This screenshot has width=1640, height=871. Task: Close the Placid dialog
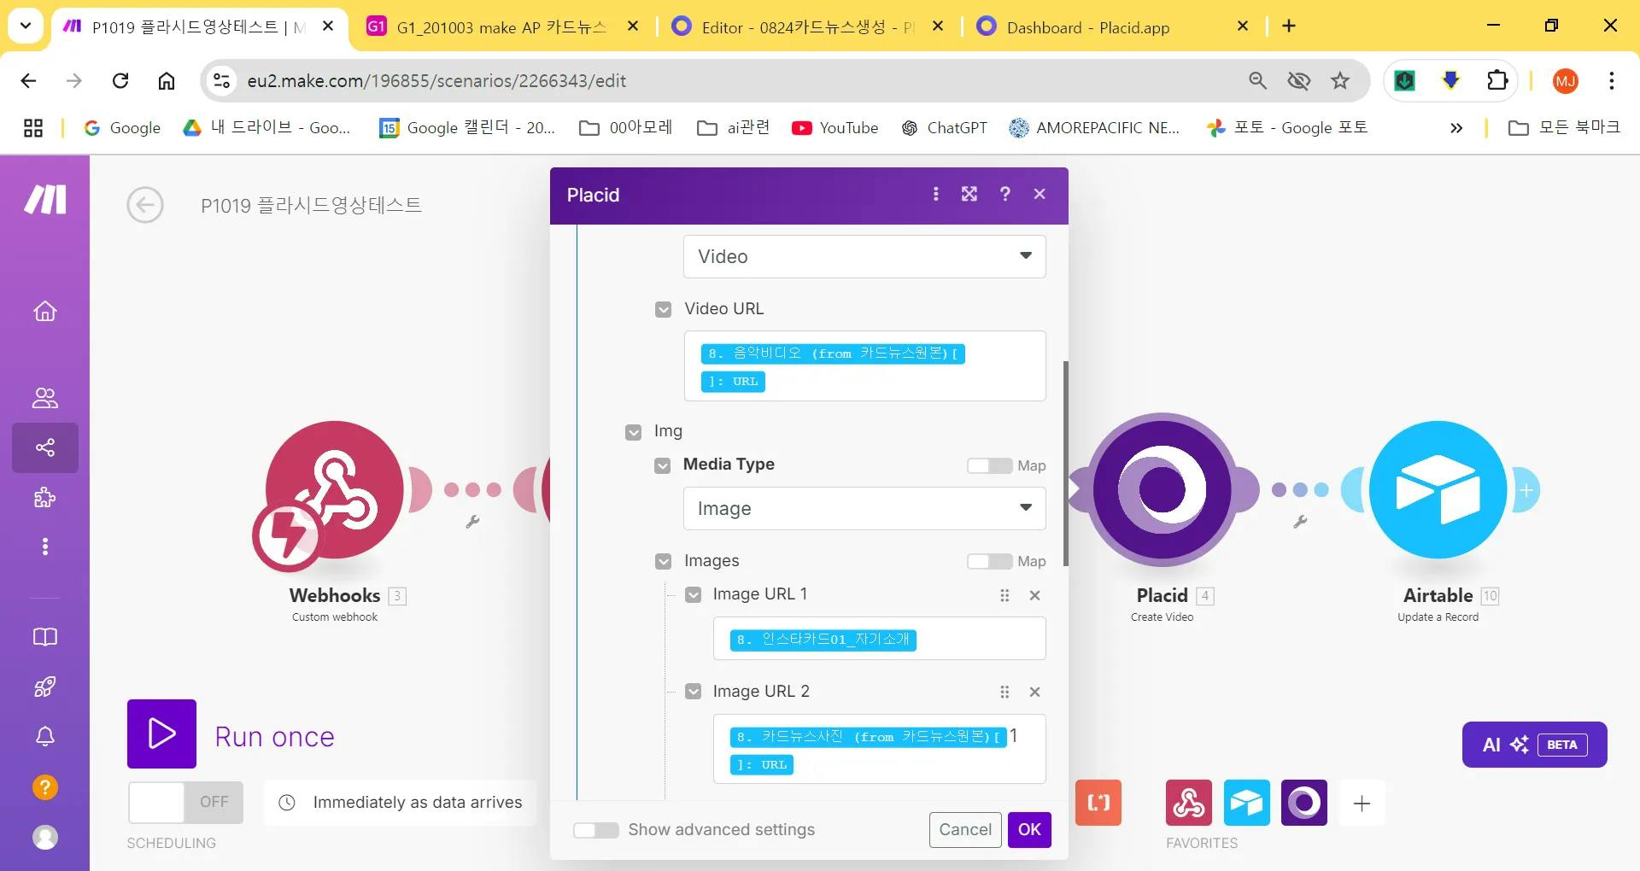tap(1040, 194)
